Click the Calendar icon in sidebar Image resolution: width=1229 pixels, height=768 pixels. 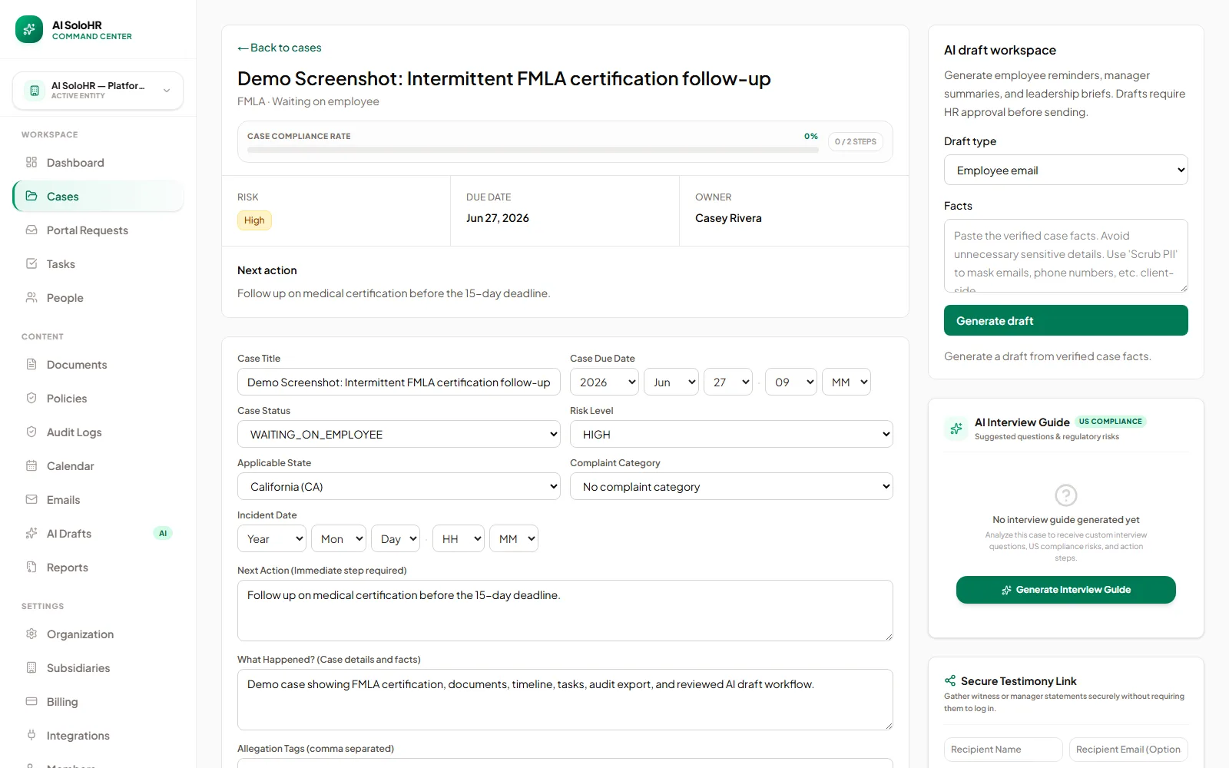click(31, 465)
